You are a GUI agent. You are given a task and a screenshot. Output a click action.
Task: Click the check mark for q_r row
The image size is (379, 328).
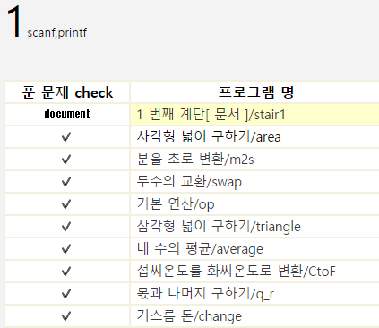66,294
